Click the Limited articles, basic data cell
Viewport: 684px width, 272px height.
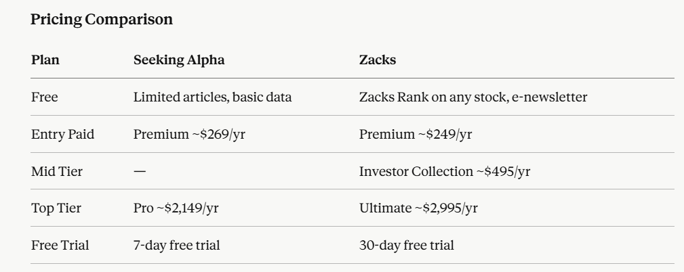(x=212, y=97)
